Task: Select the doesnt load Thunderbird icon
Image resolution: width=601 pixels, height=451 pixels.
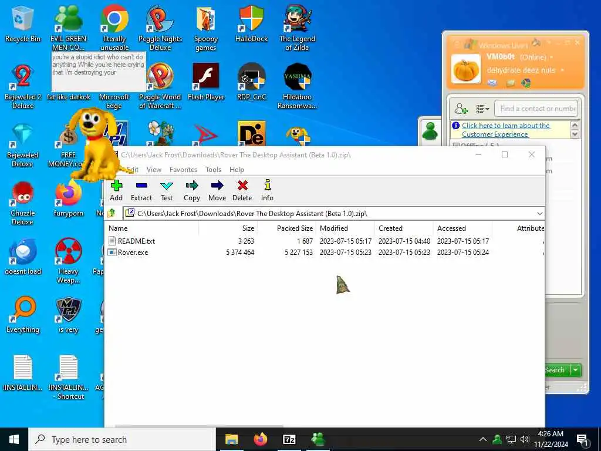Action: [23, 257]
